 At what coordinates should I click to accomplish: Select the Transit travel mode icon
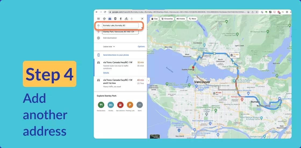point(115,19)
